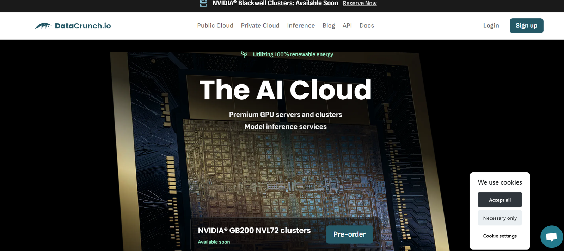Go to Private Cloud in navigation
This screenshot has width=564, height=251.
click(x=260, y=26)
